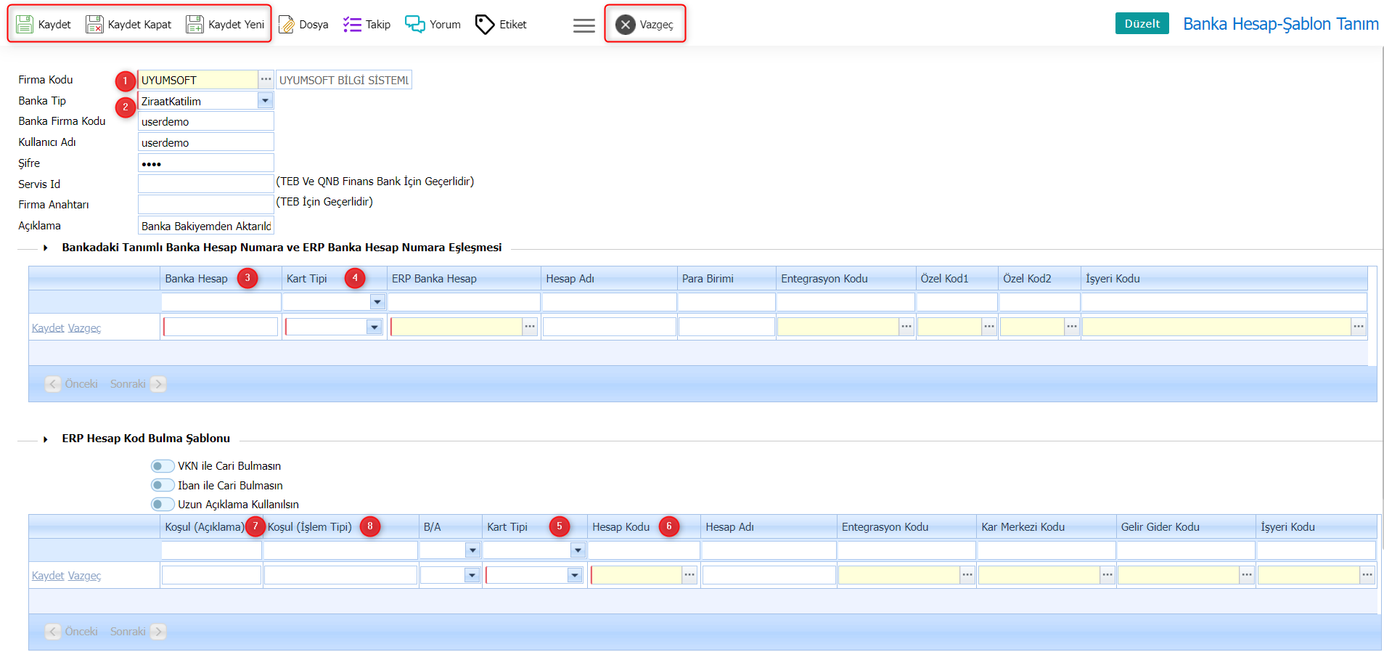Open B/A dropdown in template edit row
This screenshot has height=652, width=1384.
[472, 576]
